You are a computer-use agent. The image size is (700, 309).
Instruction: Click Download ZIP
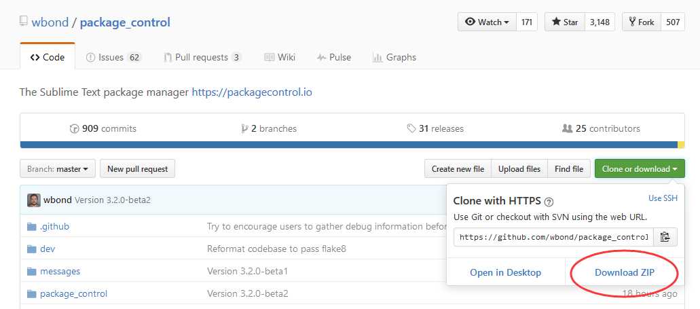625,272
